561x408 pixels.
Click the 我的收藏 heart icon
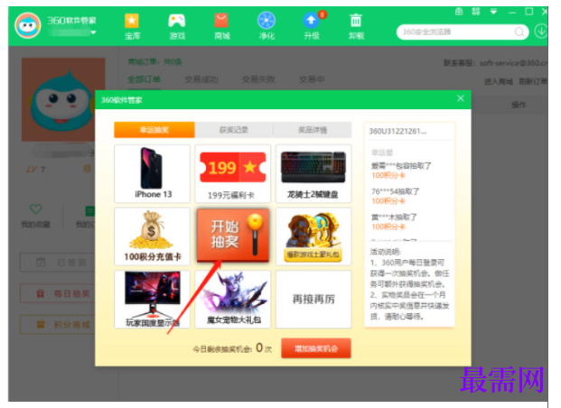(x=36, y=209)
